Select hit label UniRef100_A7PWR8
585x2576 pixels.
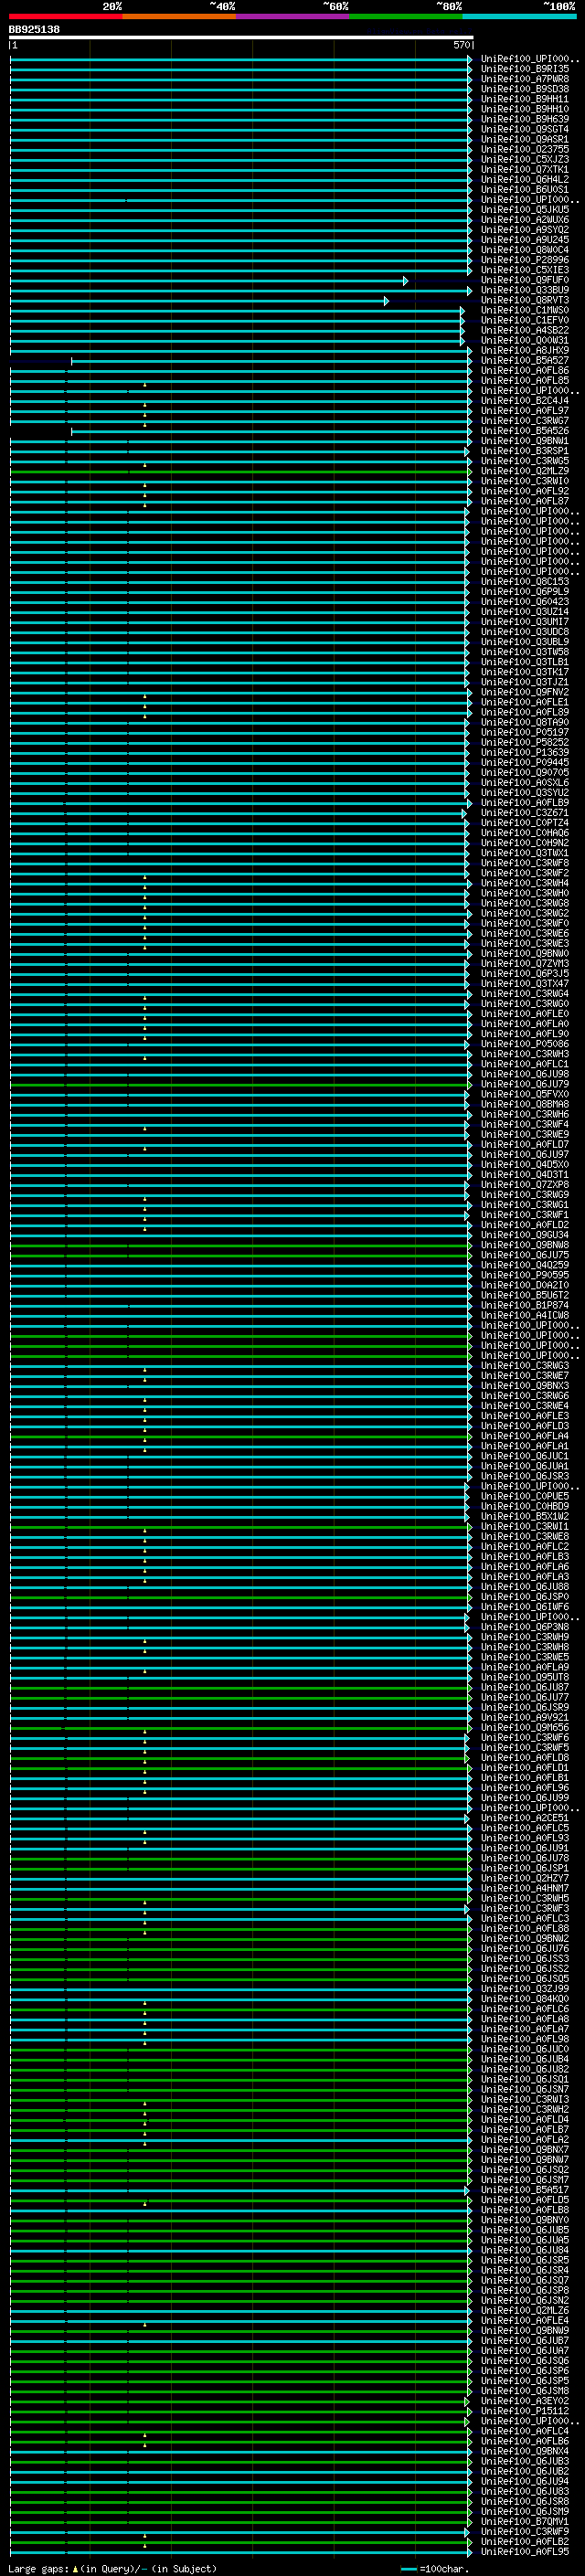point(525,79)
